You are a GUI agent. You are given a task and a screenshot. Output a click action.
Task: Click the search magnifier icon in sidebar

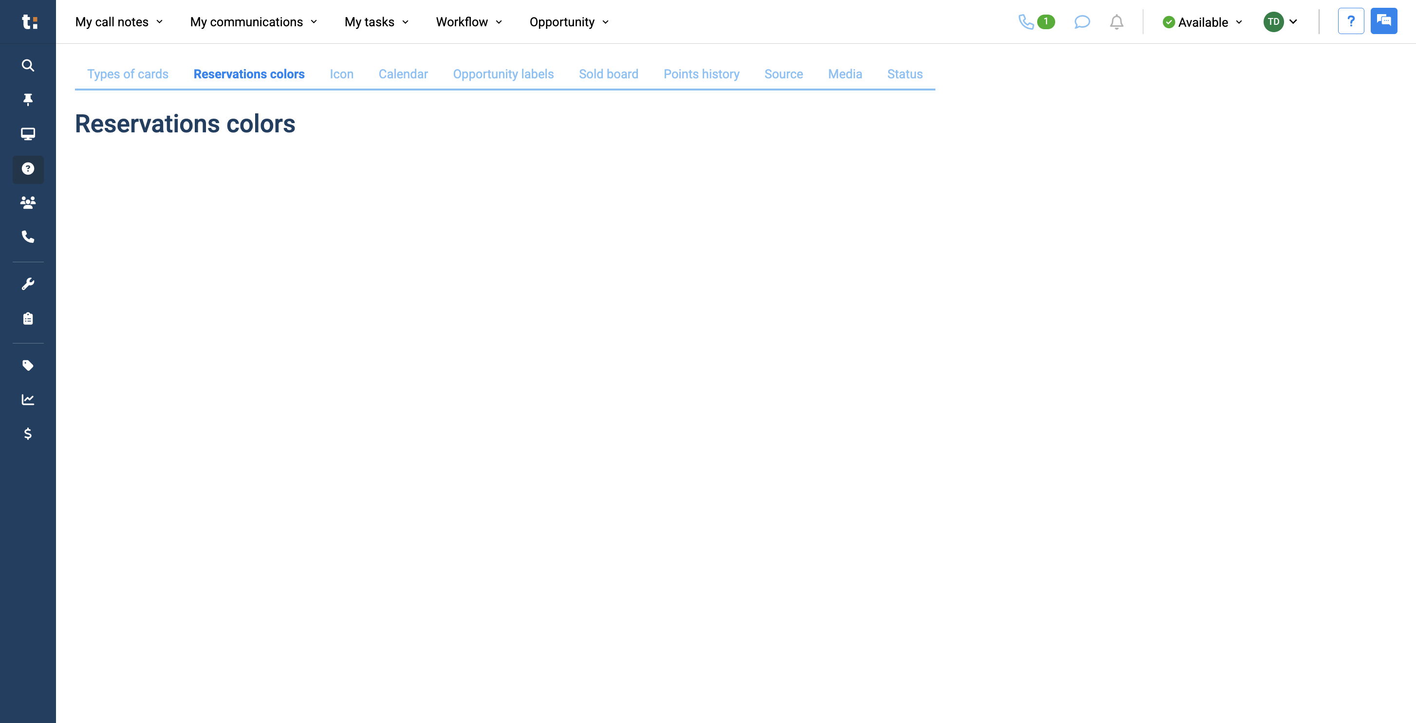[x=27, y=65]
